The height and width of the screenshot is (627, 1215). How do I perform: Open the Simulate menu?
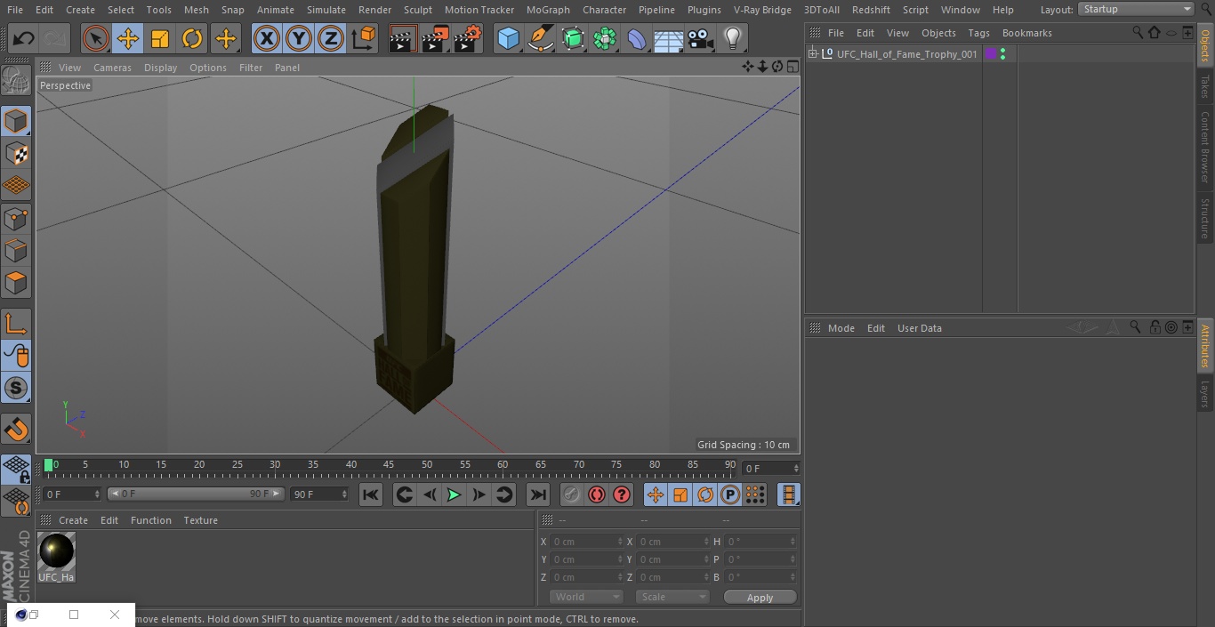[x=326, y=10]
